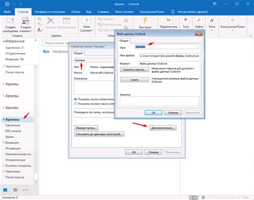This screenshot has height=200, width=254.
Task: Click the ribbon display options icon in title bar
Action: [x=214, y=4]
